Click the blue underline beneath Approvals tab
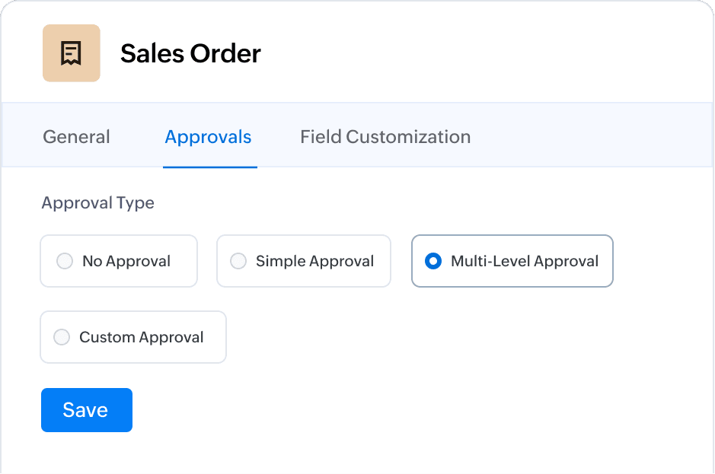 [210, 167]
